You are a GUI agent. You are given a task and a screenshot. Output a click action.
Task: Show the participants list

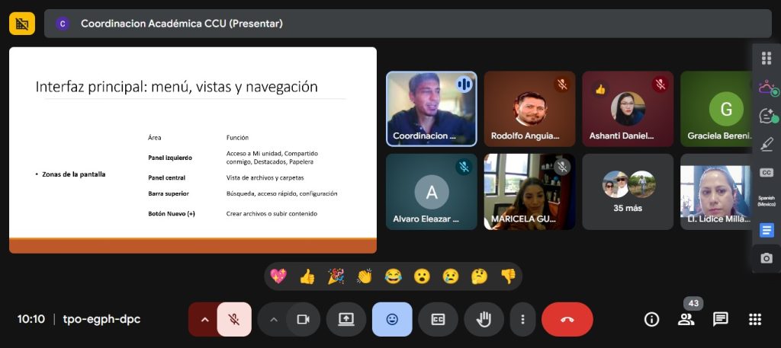point(686,319)
